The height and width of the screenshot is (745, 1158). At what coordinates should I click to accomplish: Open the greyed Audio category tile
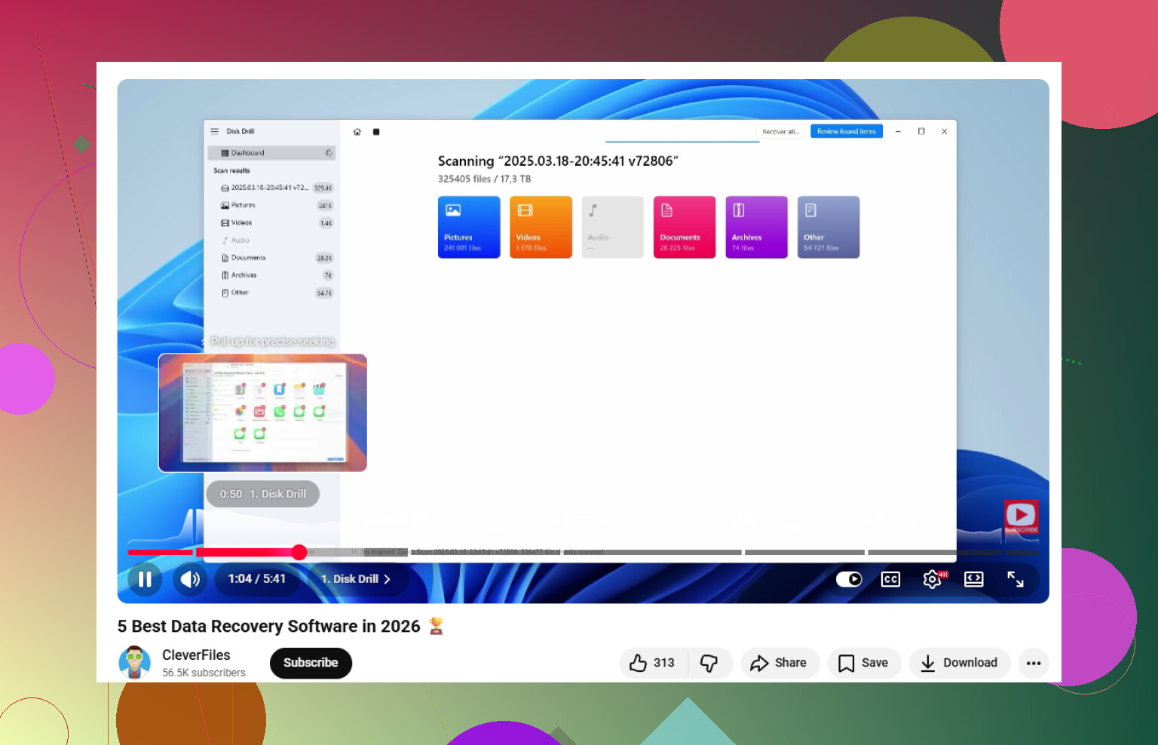(x=613, y=227)
